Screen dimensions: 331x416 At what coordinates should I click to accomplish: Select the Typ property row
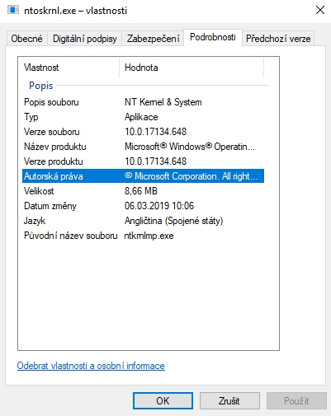143,117
